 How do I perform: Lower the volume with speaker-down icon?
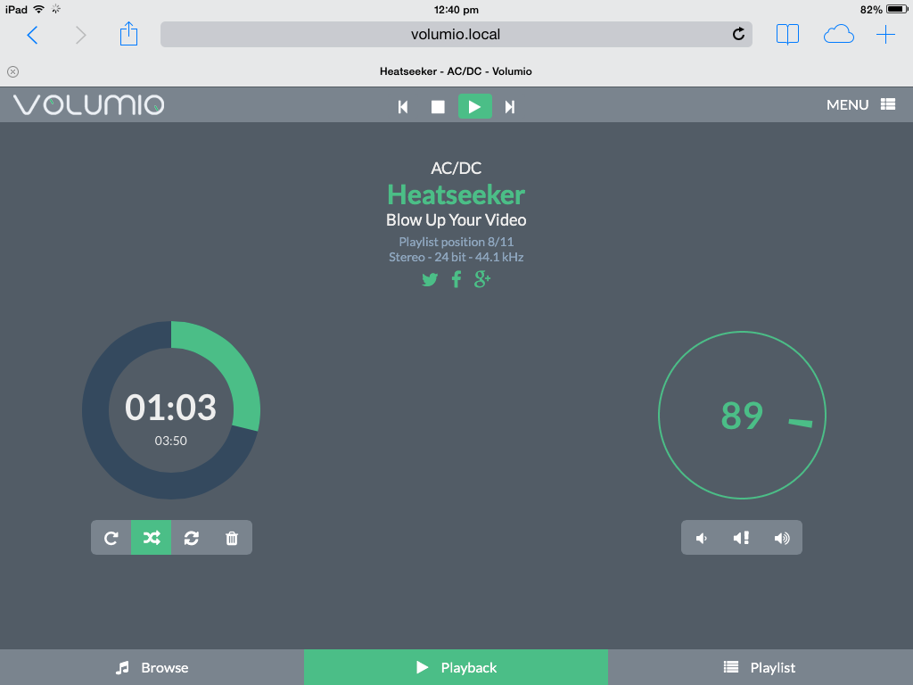tap(702, 538)
